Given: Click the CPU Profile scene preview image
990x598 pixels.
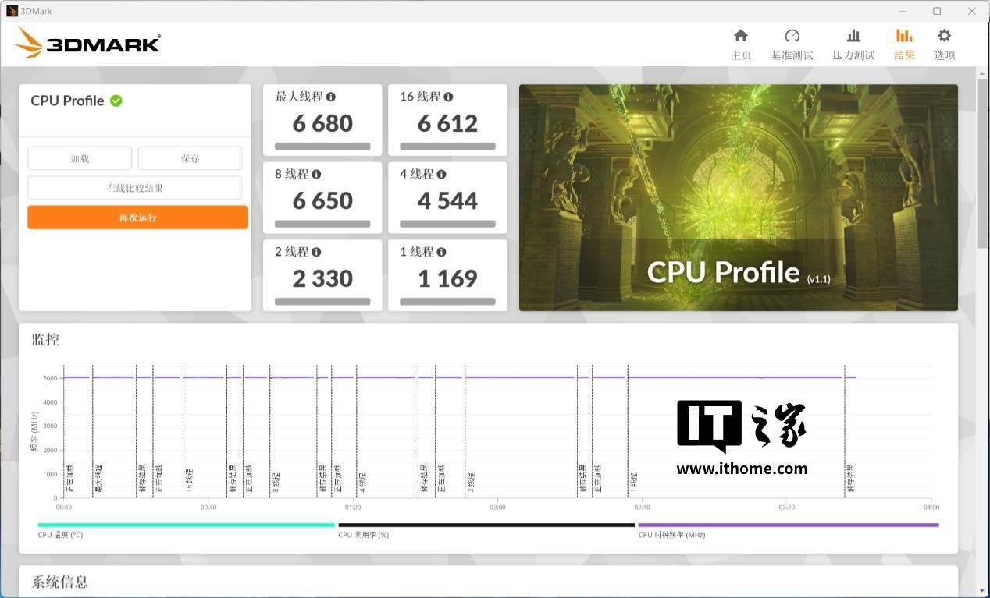Looking at the screenshot, I should 738,197.
